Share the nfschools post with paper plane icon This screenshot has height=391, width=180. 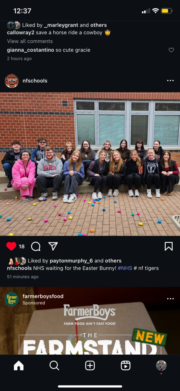click(x=53, y=246)
